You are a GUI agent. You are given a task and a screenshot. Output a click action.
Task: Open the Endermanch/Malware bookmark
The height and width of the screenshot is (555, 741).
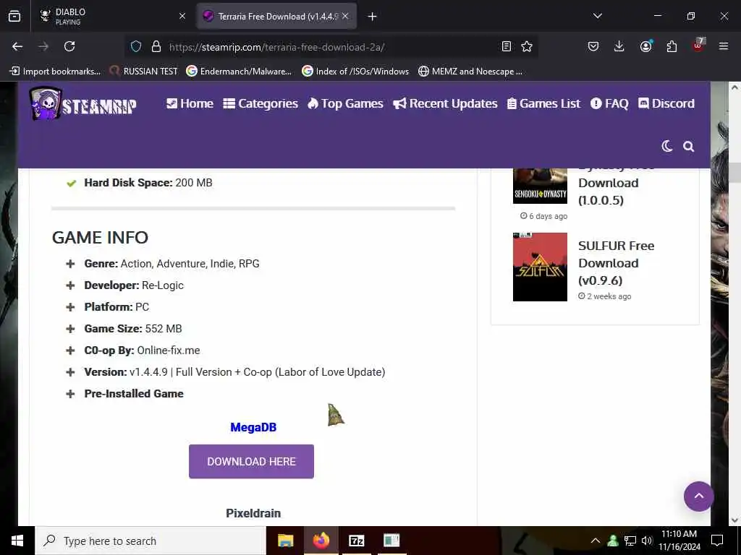point(239,72)
